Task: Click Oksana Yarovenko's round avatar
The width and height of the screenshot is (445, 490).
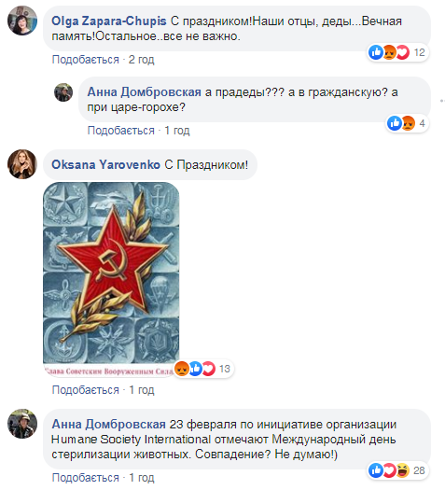Action: coord(22,164)
